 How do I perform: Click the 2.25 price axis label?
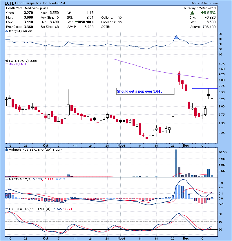coord(222,133)
